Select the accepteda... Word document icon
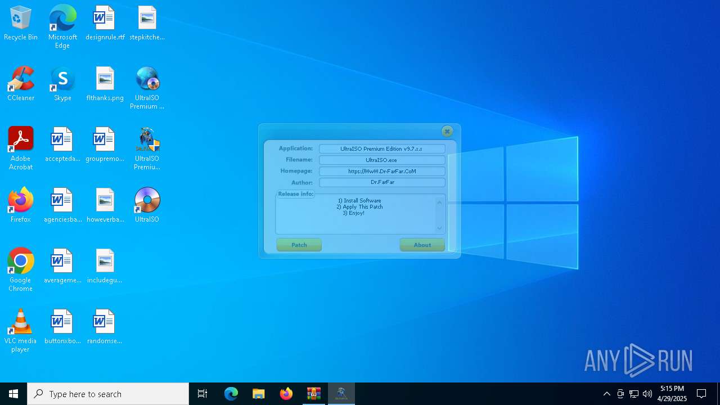 62,145
